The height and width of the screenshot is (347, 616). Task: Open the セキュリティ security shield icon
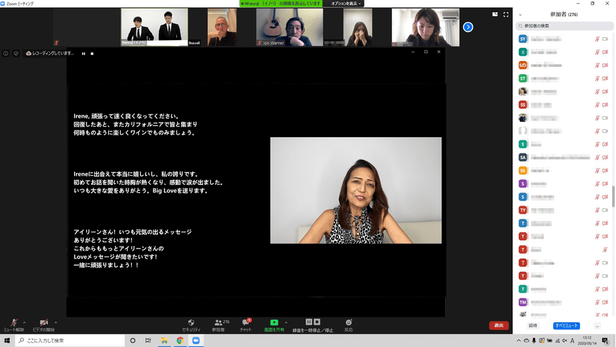coord(191,323)
